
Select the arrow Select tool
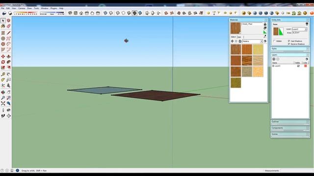(3, 21)
